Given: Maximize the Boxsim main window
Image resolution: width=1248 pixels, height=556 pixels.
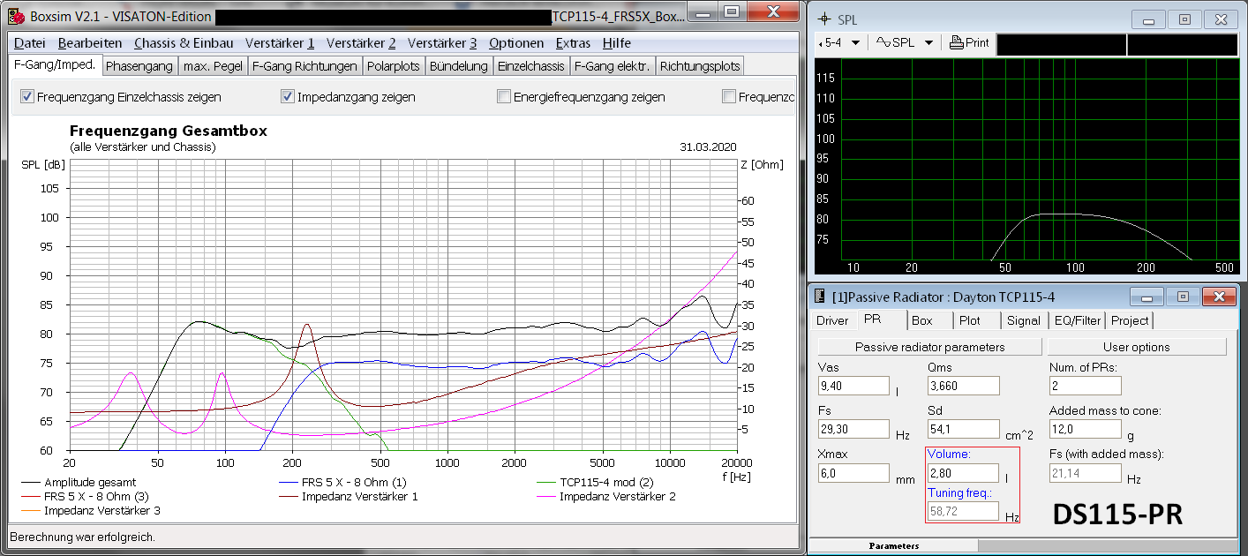Looking at the screenshot, I should [x=731, y=12].
